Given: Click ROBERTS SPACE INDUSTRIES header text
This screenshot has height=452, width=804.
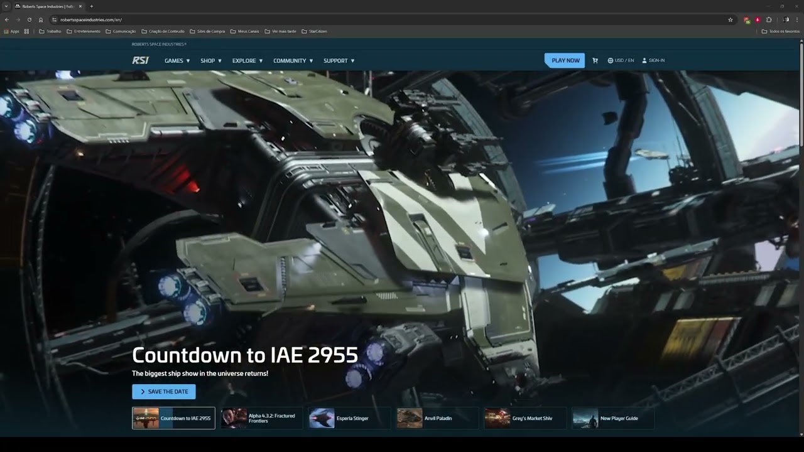Looking at the screenshot, I should click(x=159, y=44).
